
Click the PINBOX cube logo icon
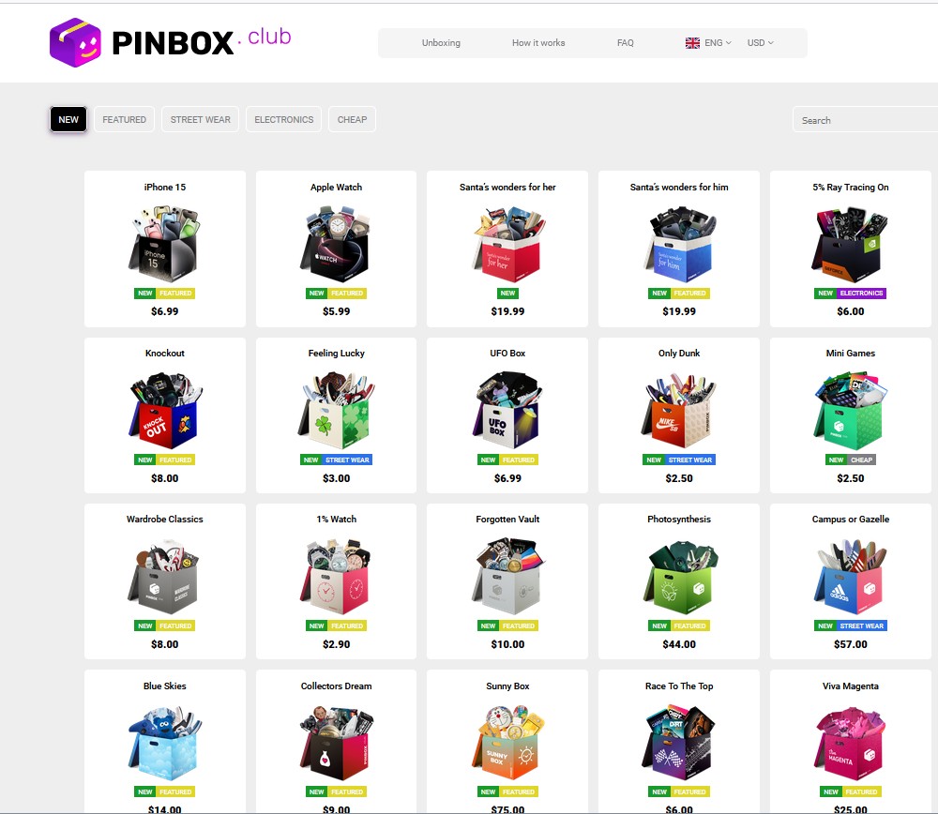pyautogui.click(x=75, y=42)
